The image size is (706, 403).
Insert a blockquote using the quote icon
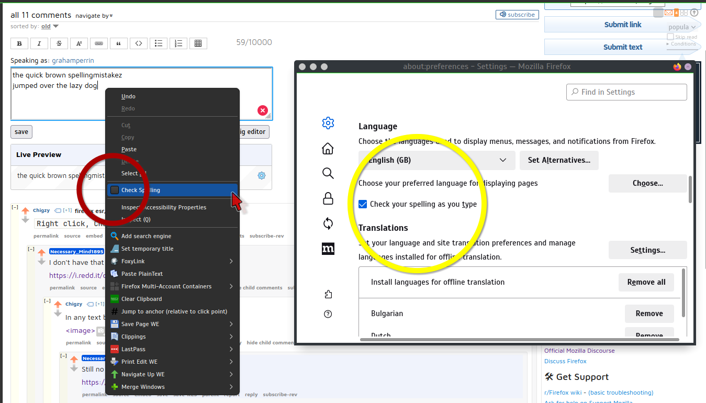tap(119, 43)
